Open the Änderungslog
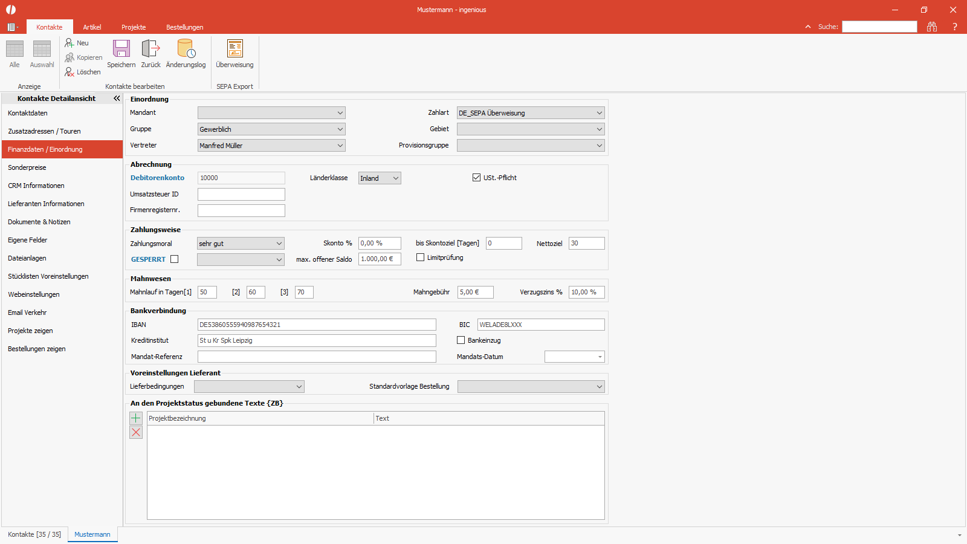Screen dimensions: 967x544 [x=186, y=54]
